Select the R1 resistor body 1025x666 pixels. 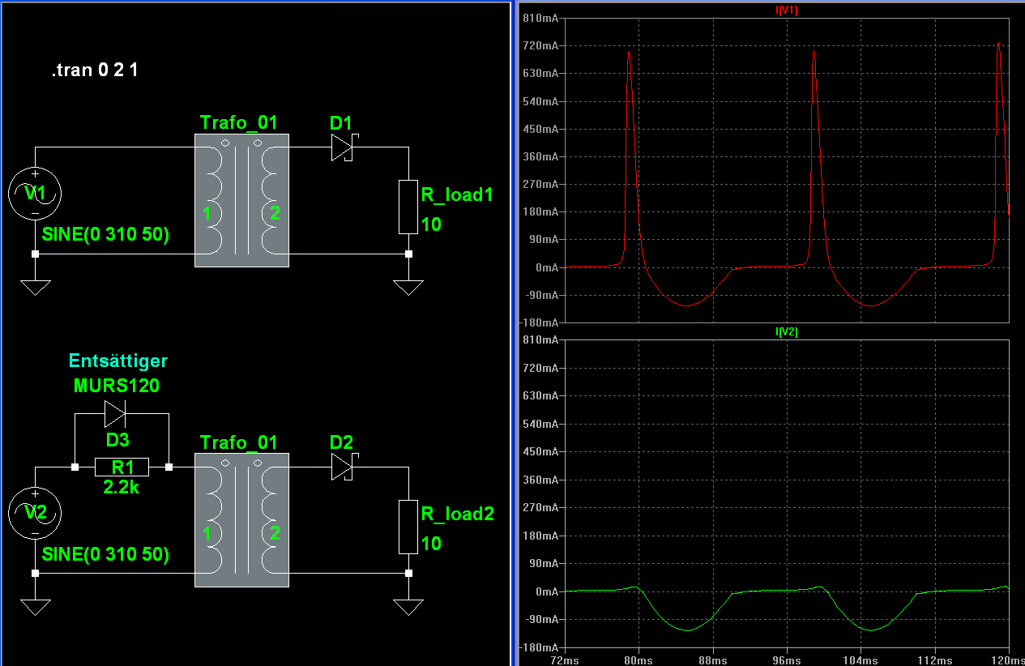tap(122, 467)
